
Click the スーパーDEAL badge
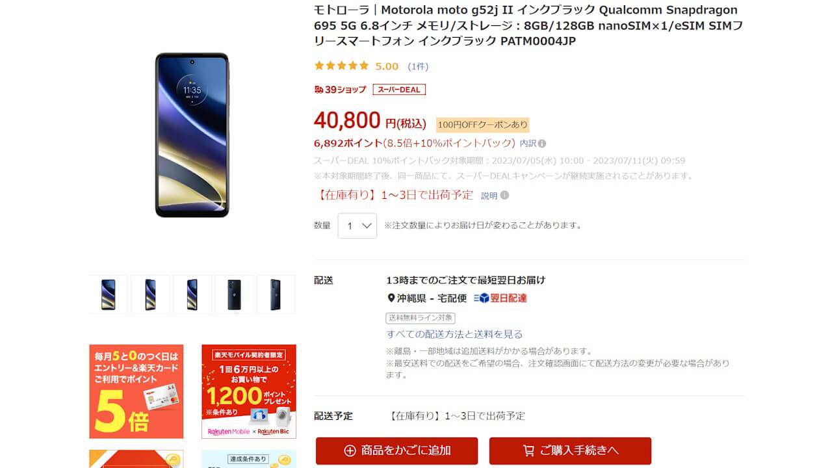coord(399,90)
